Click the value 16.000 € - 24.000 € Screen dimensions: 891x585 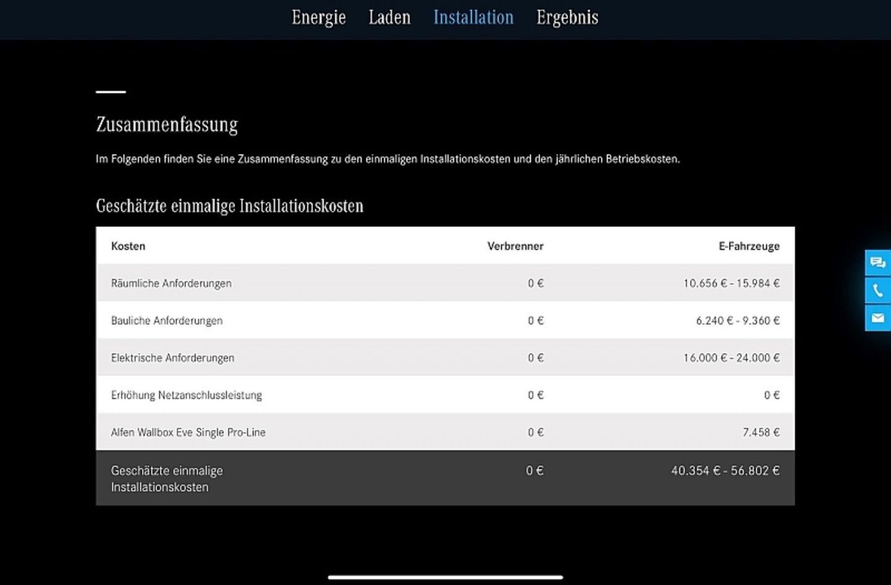tap(731, 357)
